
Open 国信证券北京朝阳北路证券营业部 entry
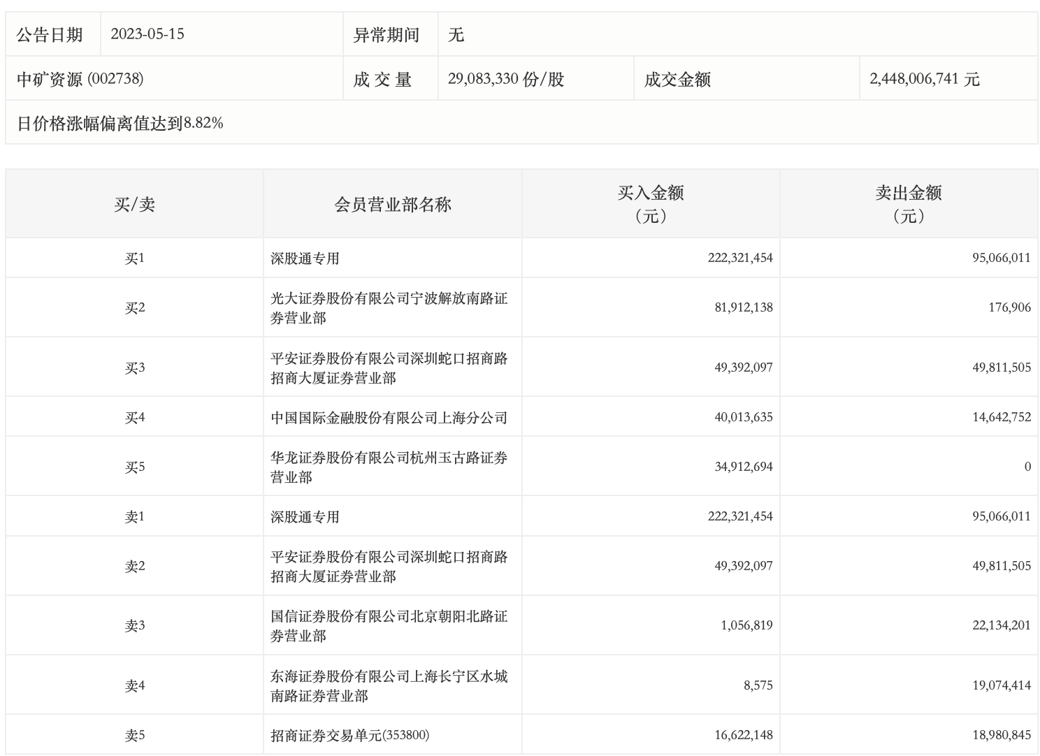389,625
